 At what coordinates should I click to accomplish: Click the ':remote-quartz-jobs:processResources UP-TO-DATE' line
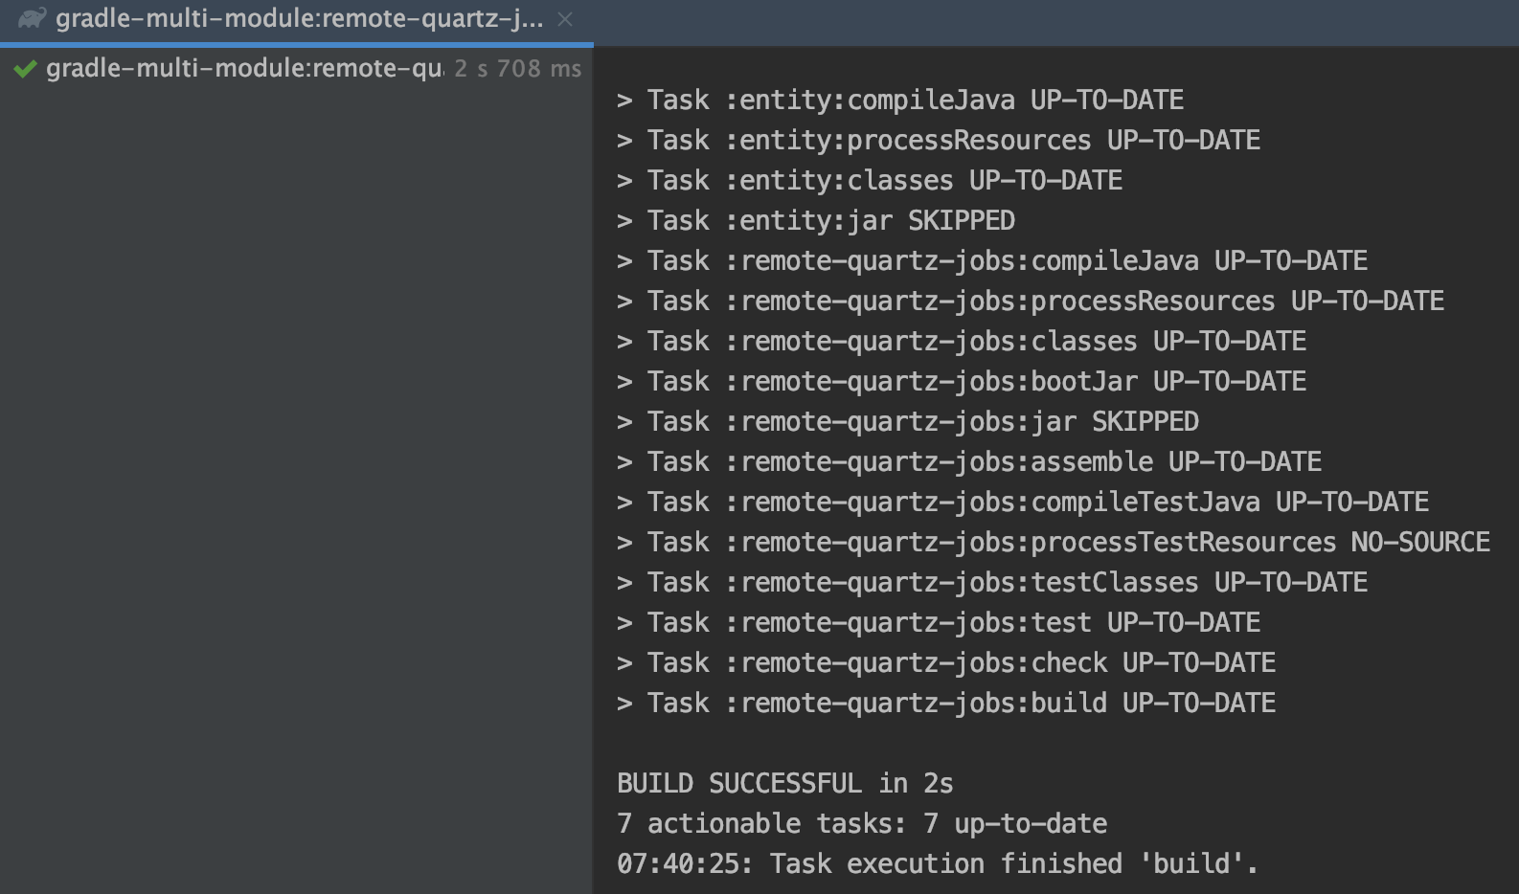(1031, 301)
